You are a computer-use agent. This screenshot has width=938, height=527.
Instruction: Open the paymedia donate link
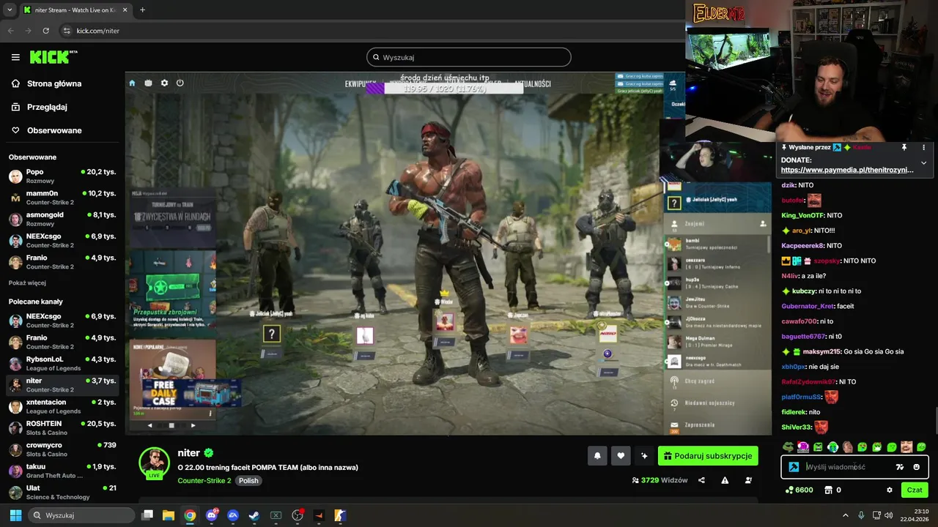847,170
